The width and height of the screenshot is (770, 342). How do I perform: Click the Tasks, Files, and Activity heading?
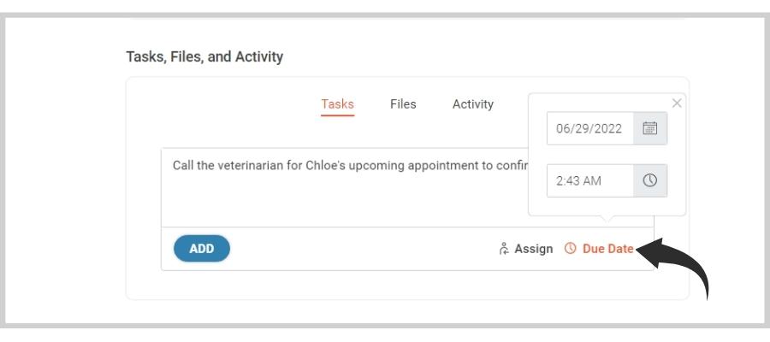(204, 57)
